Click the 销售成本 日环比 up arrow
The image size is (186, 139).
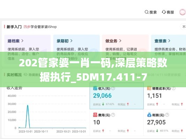point(157,104)
